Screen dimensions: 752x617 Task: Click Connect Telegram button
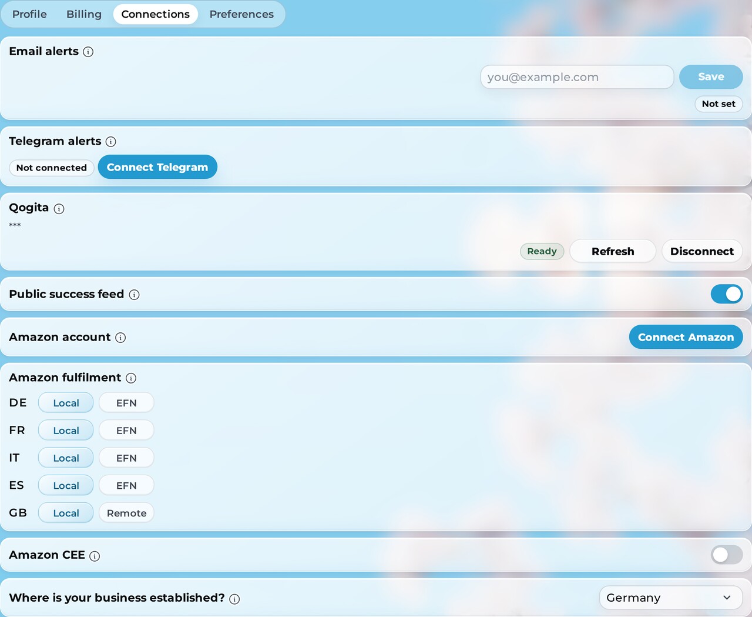click(x=157, y=167)
